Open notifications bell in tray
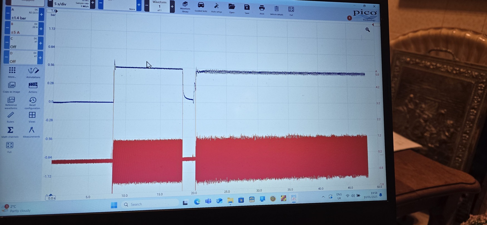This screenshot has height=225, width=487. [x=381, y=195]
